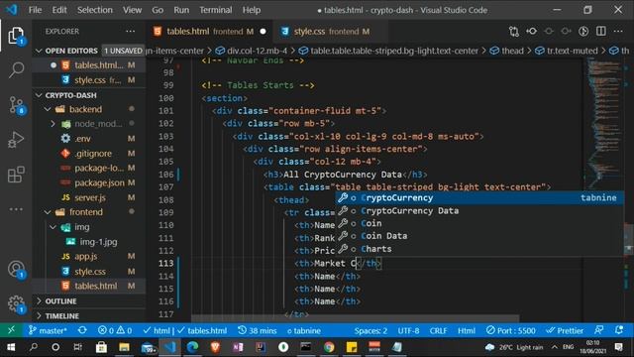Show hidden system tray icons chevron
634x357 pixels.
(x=555, y=347)
